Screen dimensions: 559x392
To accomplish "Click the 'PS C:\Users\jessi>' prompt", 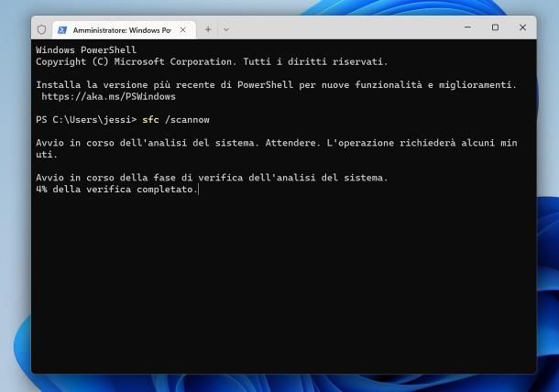I will pos(86,119).
